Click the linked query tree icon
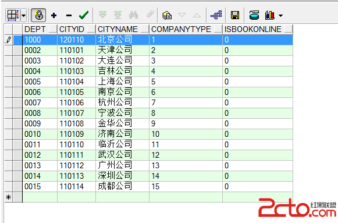This screenshot has width=338, height=223. click(x=216, y=15)
